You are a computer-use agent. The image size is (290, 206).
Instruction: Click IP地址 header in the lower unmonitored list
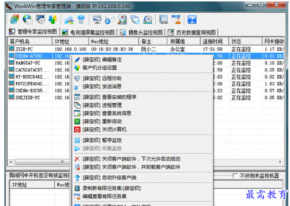tap(32, 185)
